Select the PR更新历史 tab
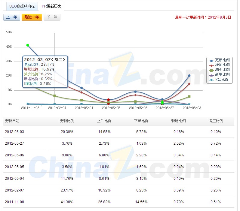The width and height of the screenshot is (240, 211). (51, 6)
